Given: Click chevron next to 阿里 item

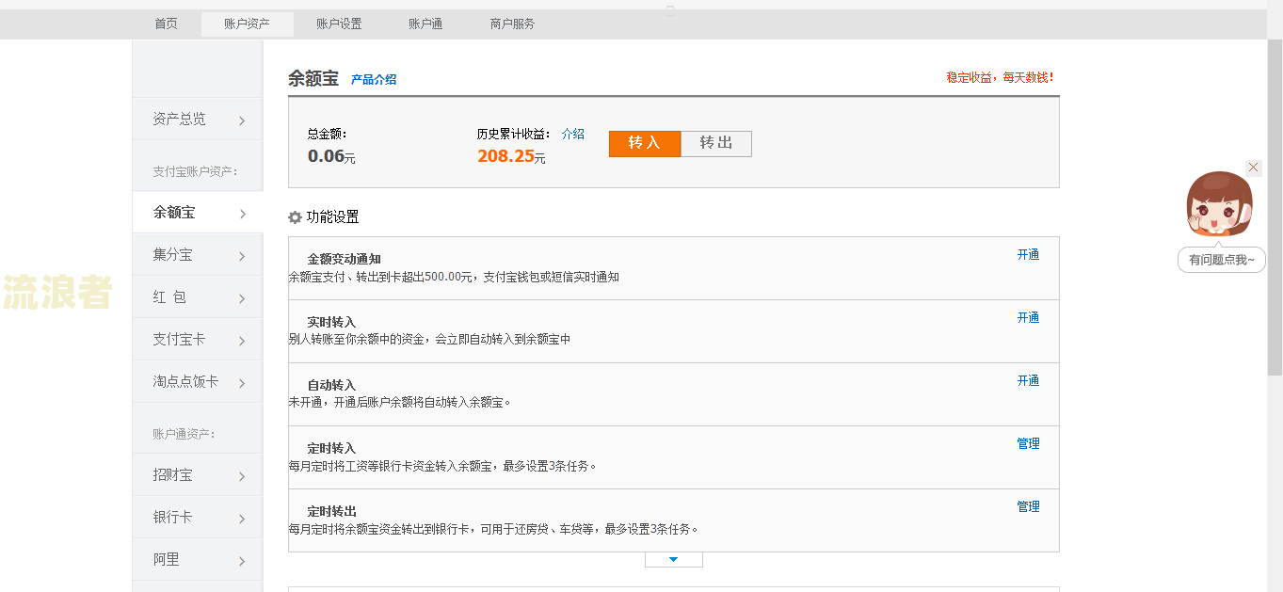Looking at the screenshot, I should pos(242,561).
